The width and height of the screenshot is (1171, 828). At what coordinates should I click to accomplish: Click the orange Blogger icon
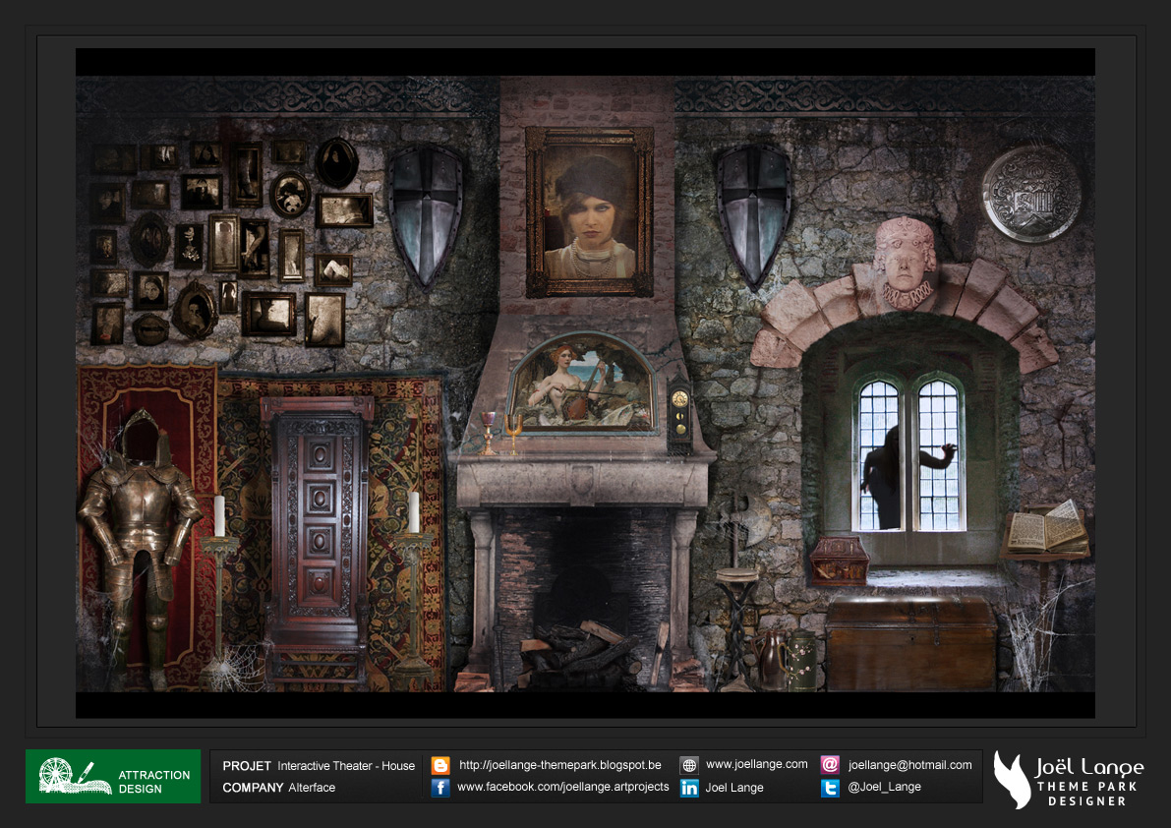(x=440, y=765)
